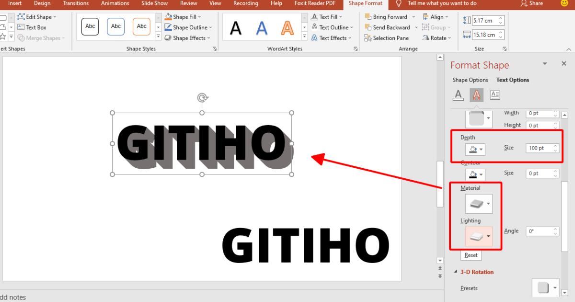Switch to the Animations ribbon tab
This screenshot has height=302, width=575.
pos(115,4)
